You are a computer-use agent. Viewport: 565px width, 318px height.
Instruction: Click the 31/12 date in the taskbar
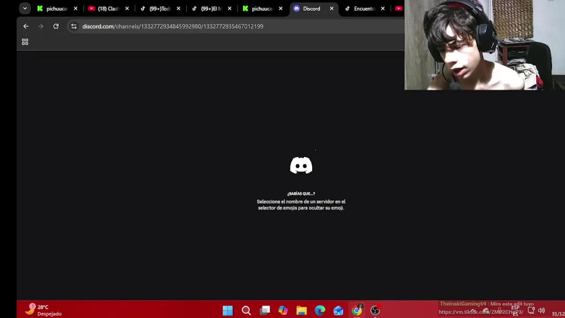558,314
